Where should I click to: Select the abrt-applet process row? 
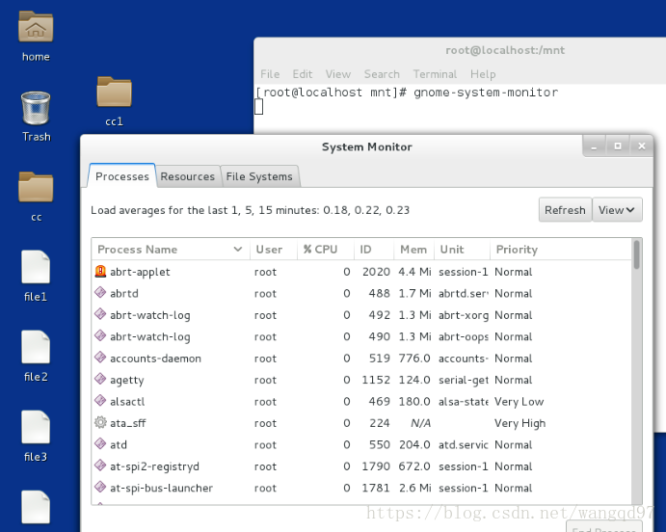[x=361, y=272]
